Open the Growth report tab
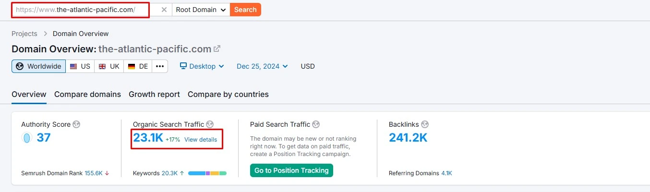The width and height of the screenshot is (650, 192). (x=154, y=94)
